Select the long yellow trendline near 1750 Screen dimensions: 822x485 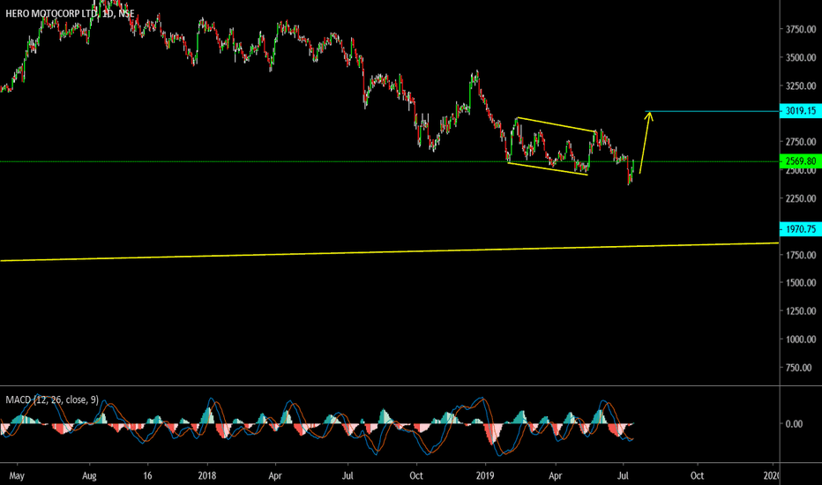[389, 251]
